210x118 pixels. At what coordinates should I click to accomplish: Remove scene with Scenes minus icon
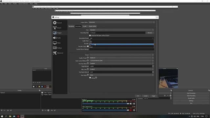click(4, 110)
